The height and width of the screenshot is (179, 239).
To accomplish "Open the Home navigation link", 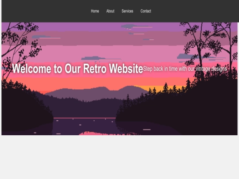I will (95, 11).
